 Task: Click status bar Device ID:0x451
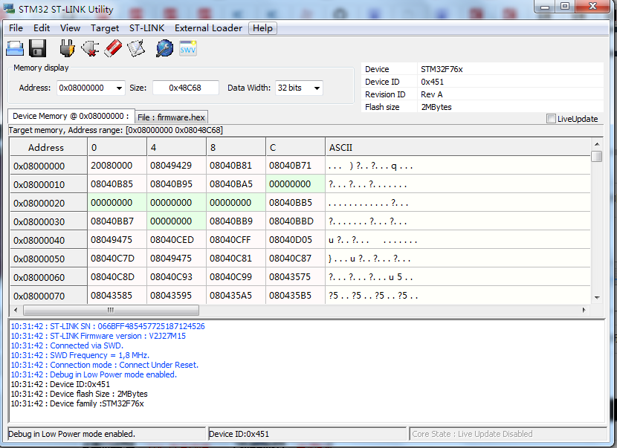(239, 434)
